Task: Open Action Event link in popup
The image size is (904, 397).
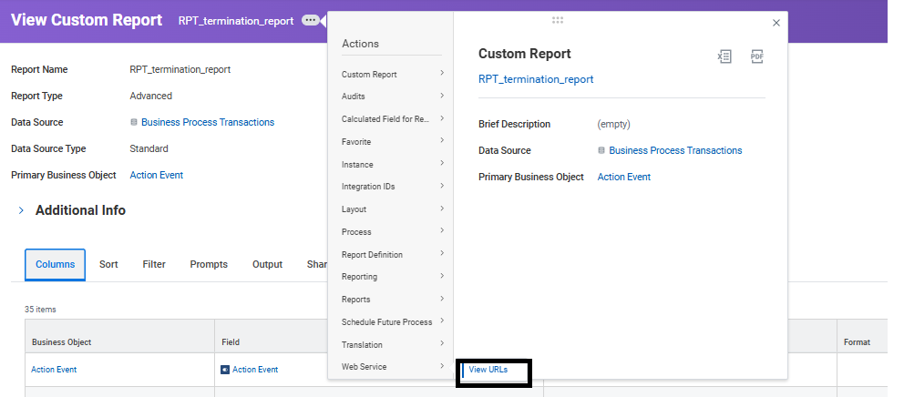Action: (x=624, y=177)
